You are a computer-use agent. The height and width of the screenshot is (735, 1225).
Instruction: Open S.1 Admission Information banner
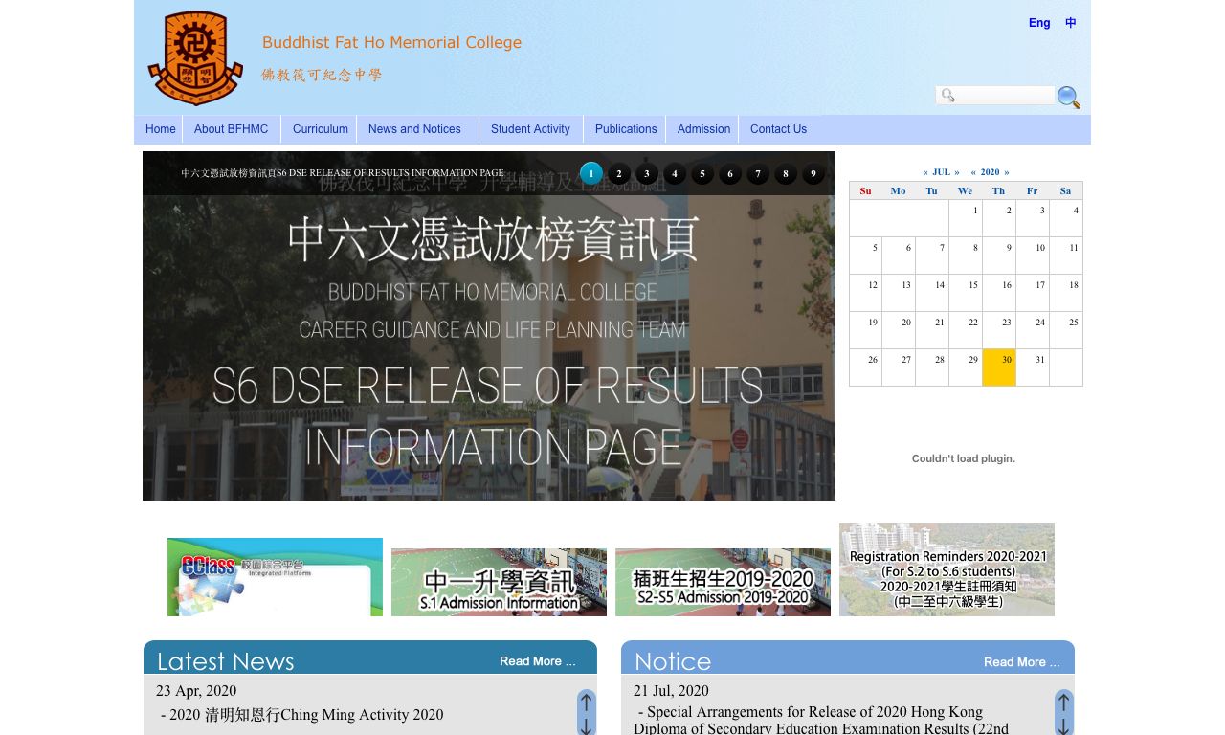click(x=499, y=582)
